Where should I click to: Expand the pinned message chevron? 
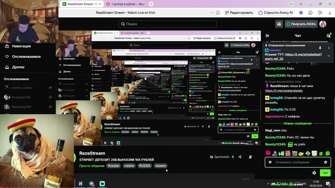pyautogui.click(x=329, y=56)
